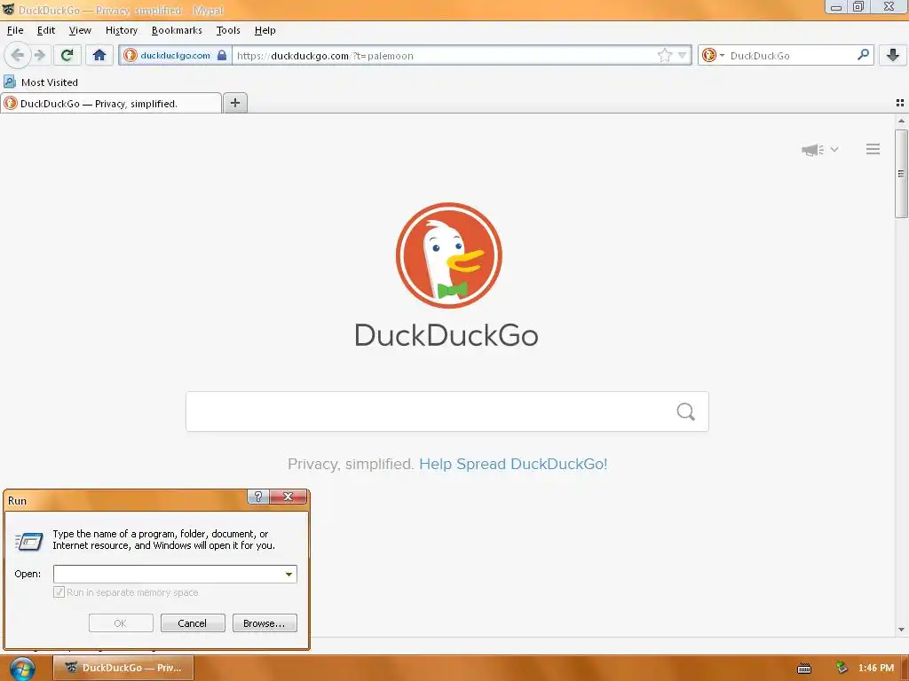
Task: Click the vertical scrollbar thumb
Action: point(901,174)
